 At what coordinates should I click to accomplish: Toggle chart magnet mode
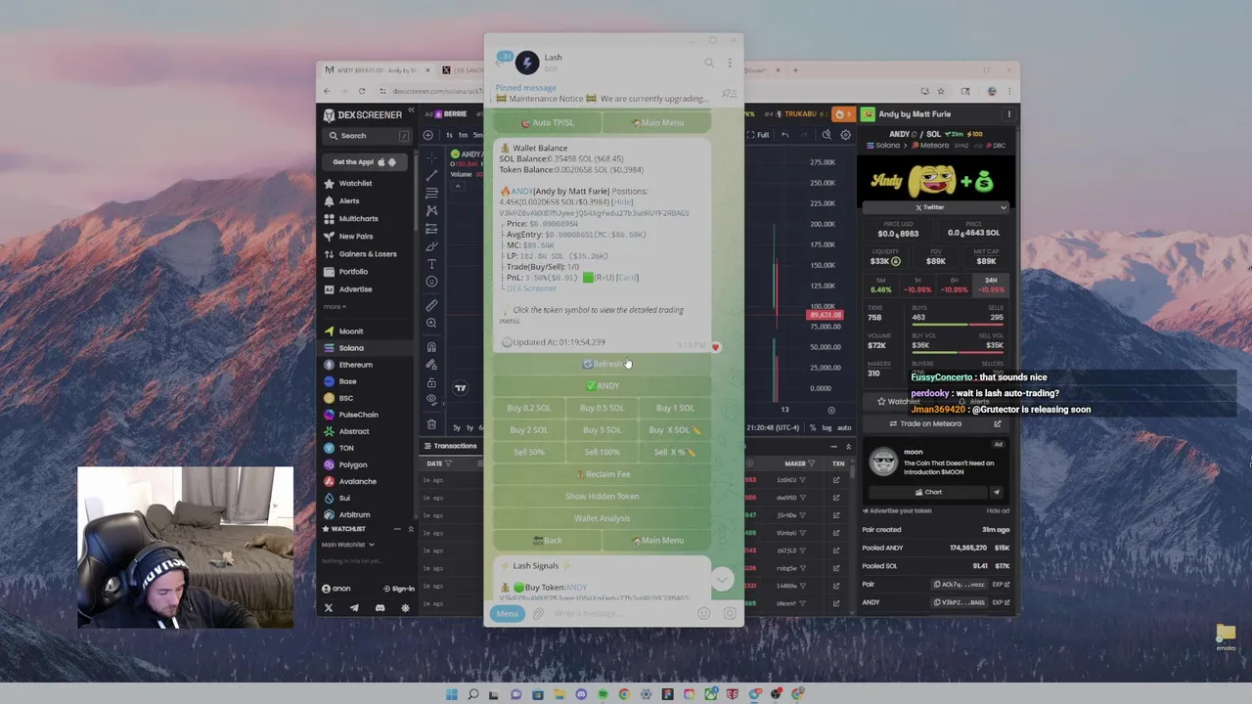[431, 347]
